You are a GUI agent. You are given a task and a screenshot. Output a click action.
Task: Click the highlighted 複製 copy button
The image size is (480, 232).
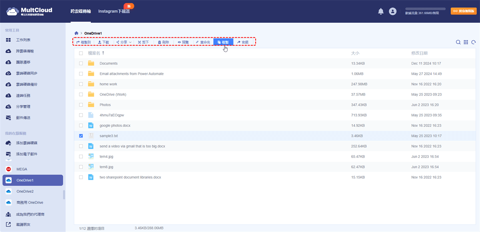(223, 42)
